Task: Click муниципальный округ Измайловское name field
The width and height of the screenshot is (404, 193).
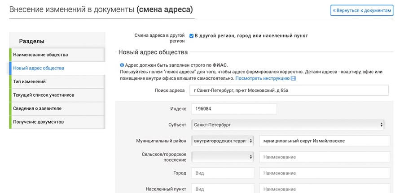Action: (x=325, y=141)
